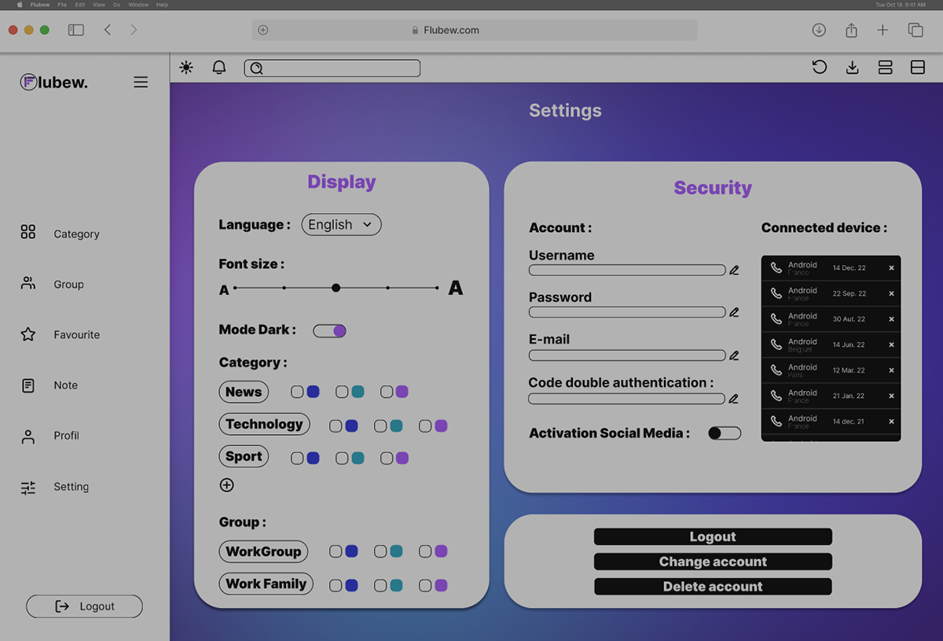Click the download tray icon in app toolbar

point(852,68)
